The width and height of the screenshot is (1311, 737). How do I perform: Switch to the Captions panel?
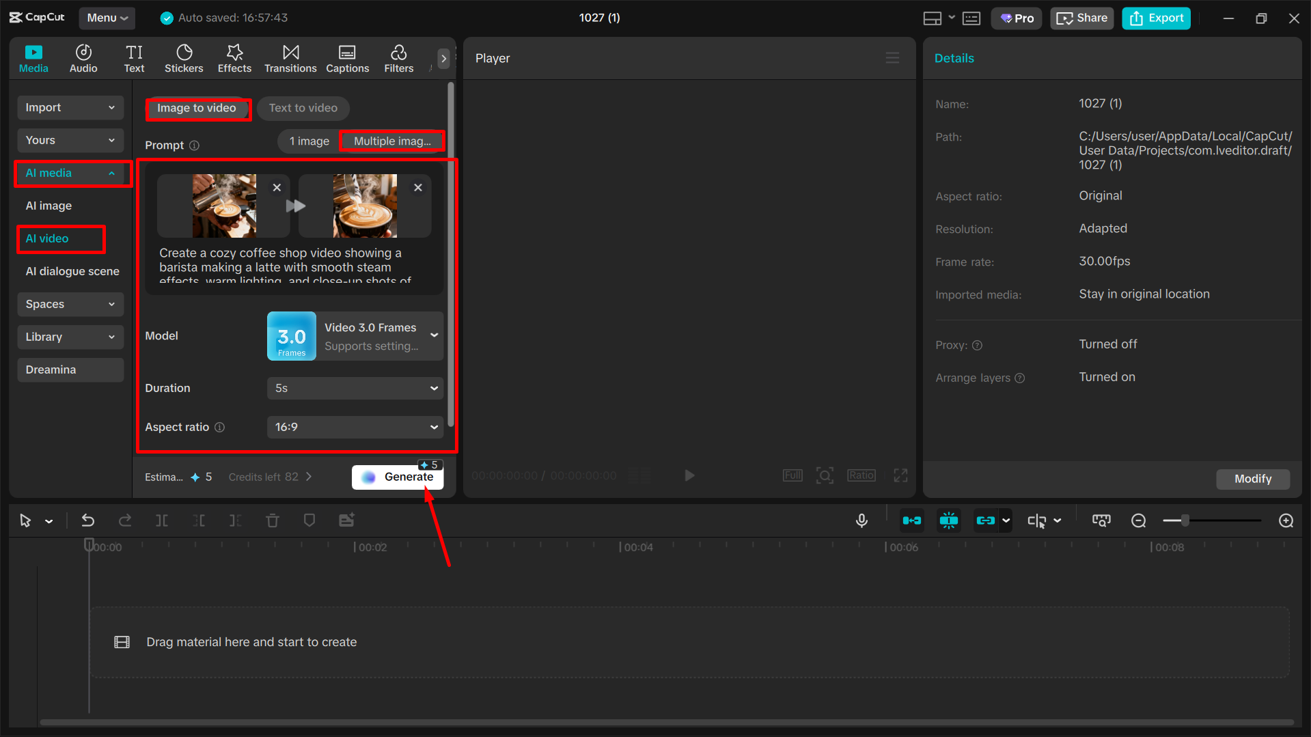[347, 58]
